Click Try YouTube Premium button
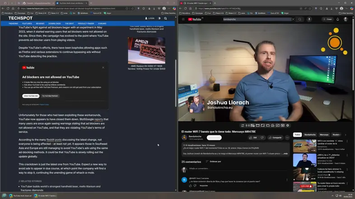The image size is (355, 199). tap(50, 96)
